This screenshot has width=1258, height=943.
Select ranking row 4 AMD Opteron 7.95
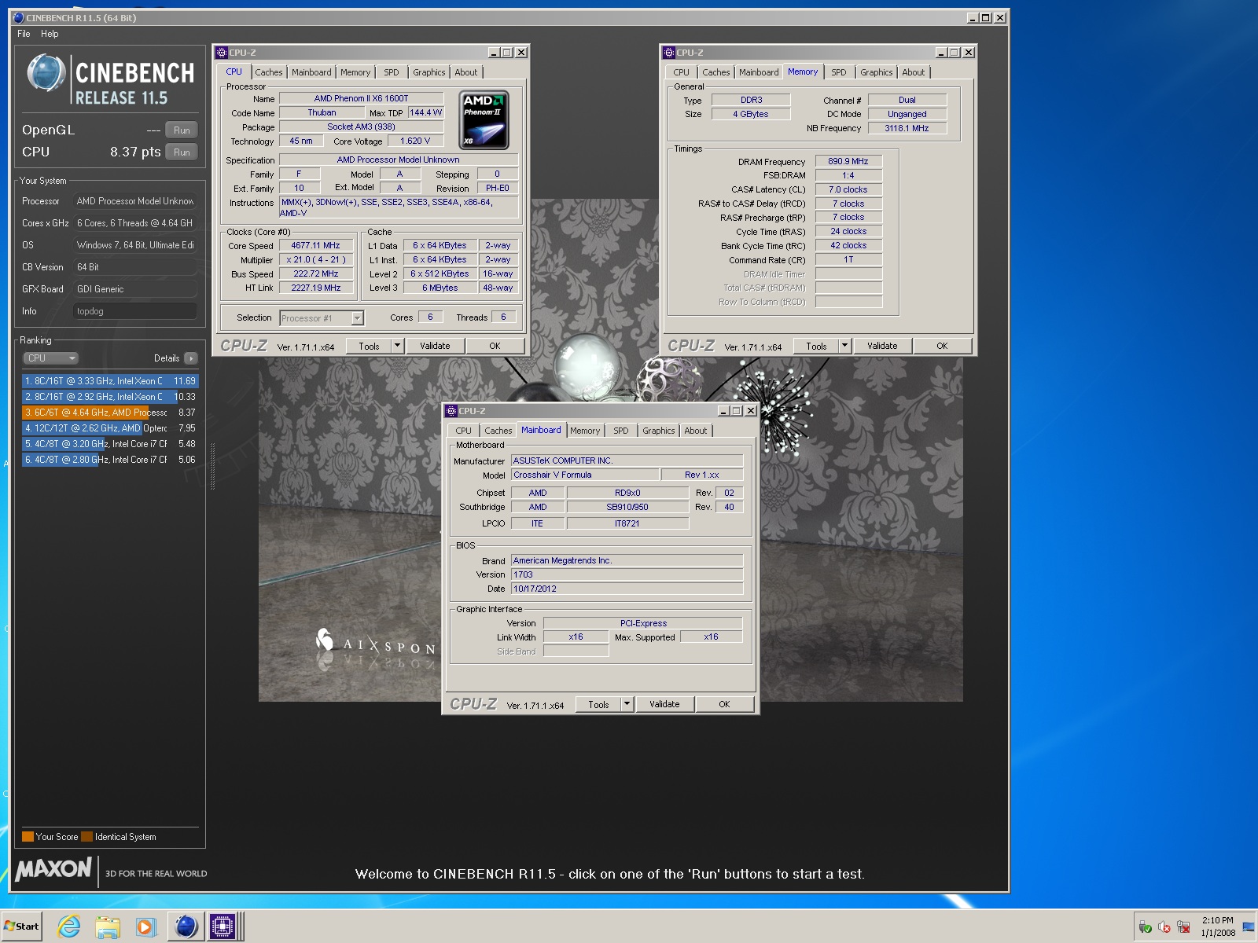coord(110,428)
